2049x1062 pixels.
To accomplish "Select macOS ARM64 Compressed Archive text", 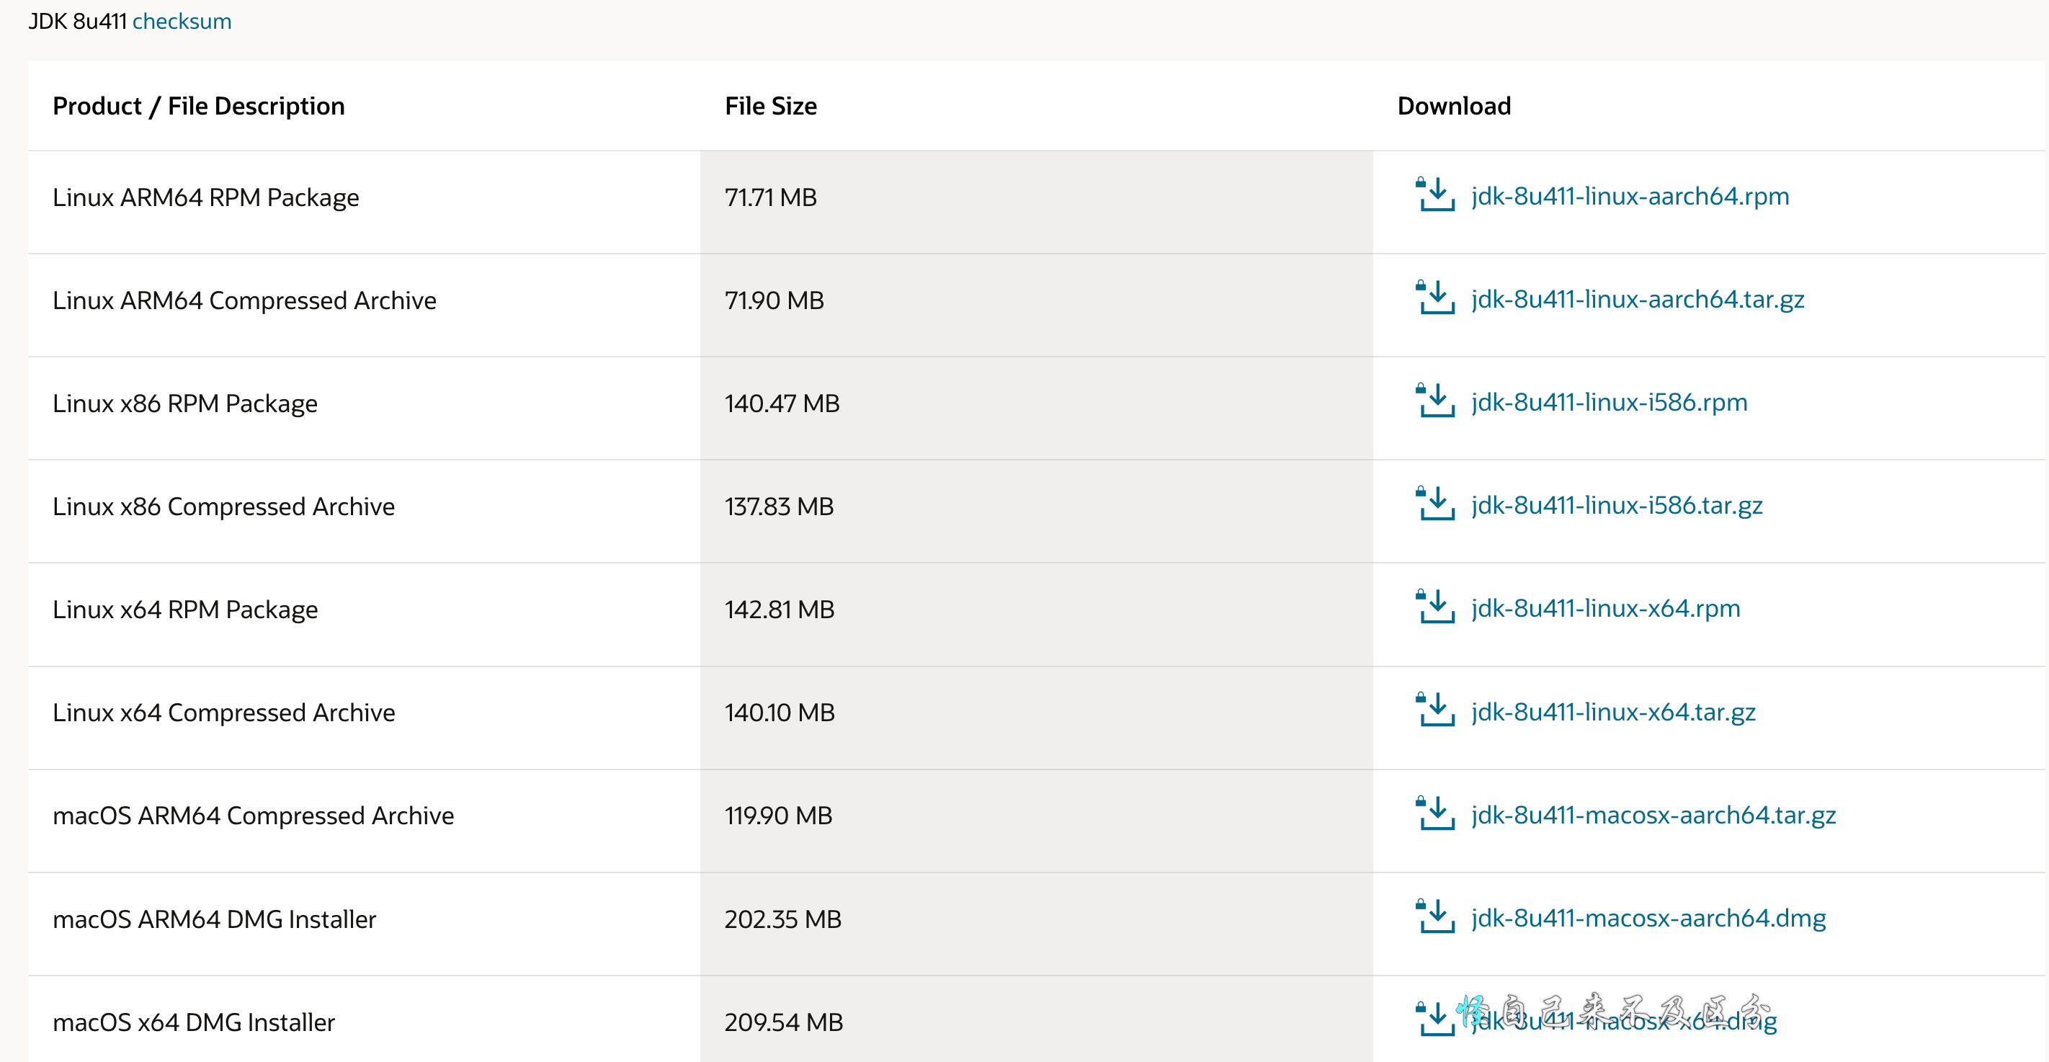I will pyautogui.click(x=253, y=816).
